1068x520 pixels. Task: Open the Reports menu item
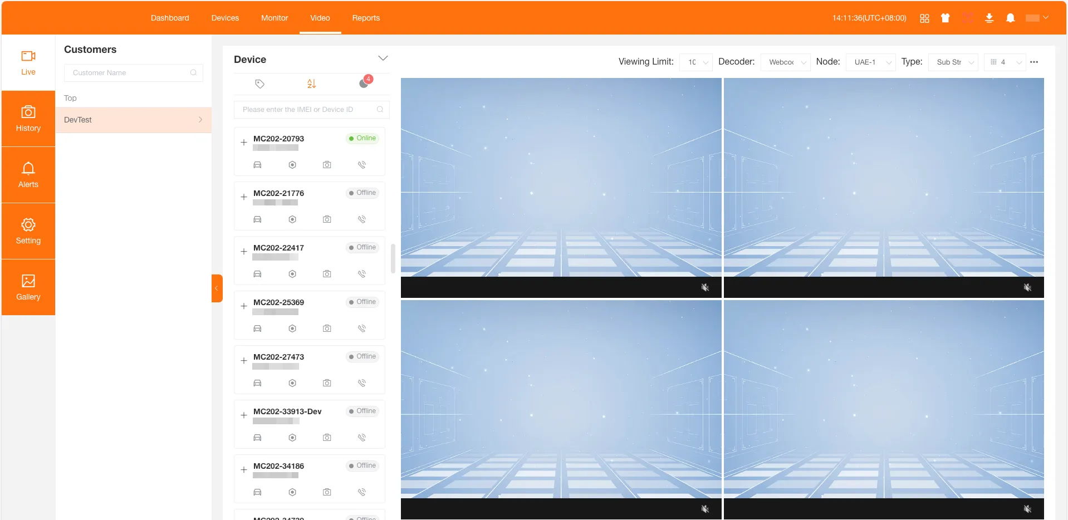(x=365, y=18)
